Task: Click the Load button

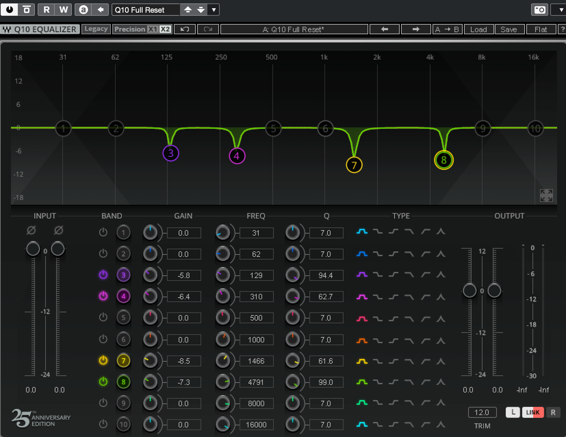Action: click(x=479, y=29)
